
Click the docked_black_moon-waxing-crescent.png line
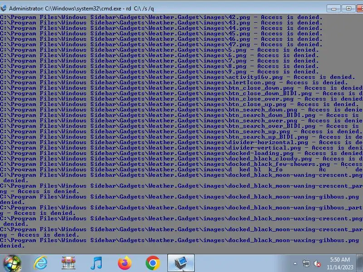pyautogui.click(x=181, y=221)
